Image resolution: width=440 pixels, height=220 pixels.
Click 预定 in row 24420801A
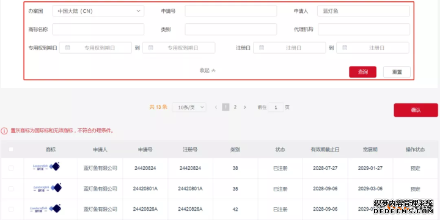click(416, 189)
